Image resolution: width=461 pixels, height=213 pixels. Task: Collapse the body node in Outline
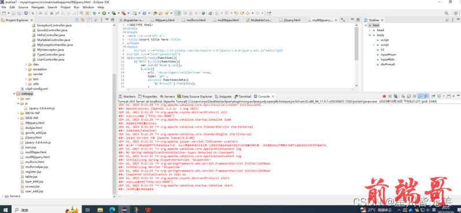coord(370,35)
